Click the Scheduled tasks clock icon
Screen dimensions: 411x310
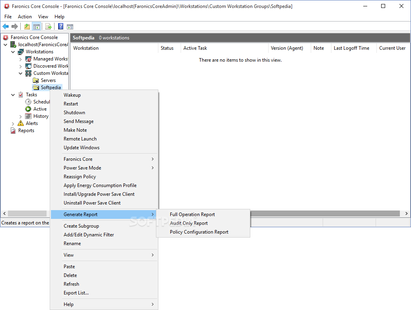[28, 102]
